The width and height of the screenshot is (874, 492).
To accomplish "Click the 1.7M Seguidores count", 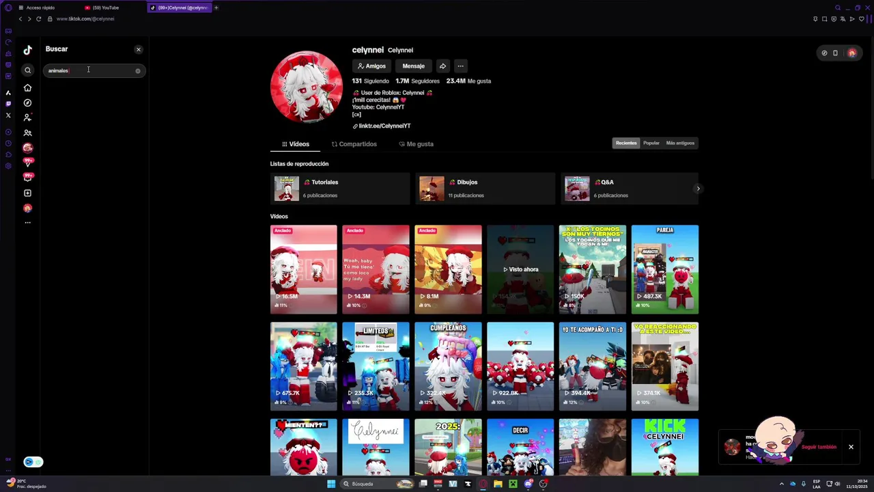I will coord(417,81).
